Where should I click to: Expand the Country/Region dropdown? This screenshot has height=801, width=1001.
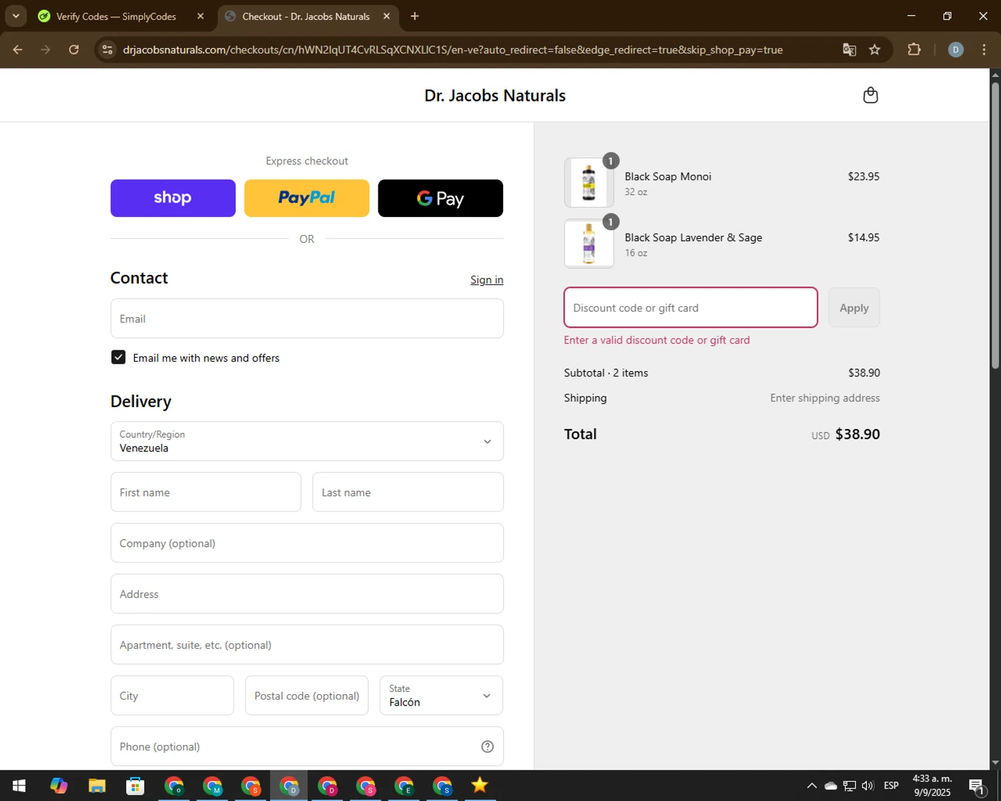pyautogui.click(x=306, y=441)
